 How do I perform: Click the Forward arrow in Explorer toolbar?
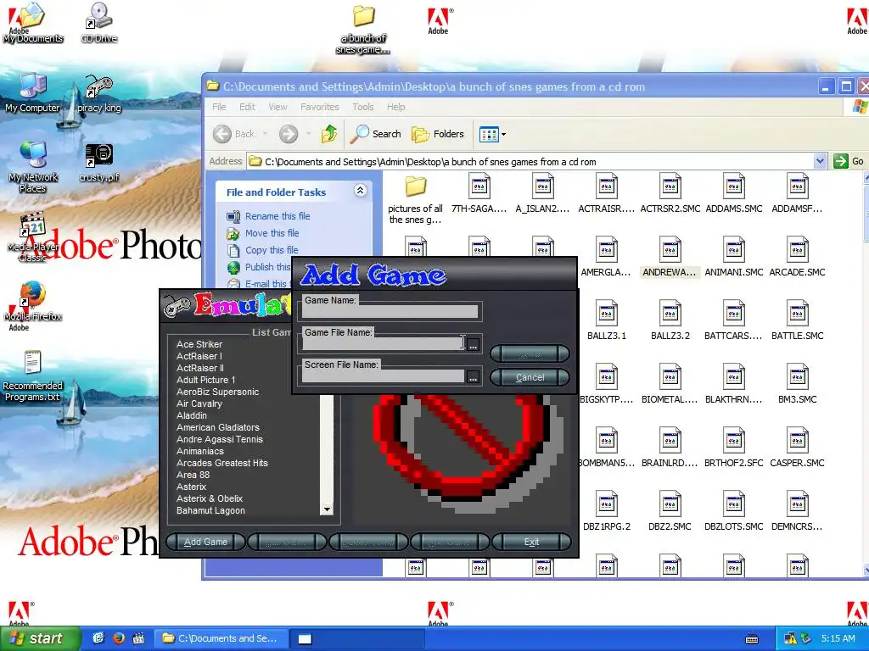289,134
